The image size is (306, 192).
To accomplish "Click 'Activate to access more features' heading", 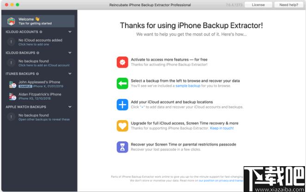I will (169, 60).
